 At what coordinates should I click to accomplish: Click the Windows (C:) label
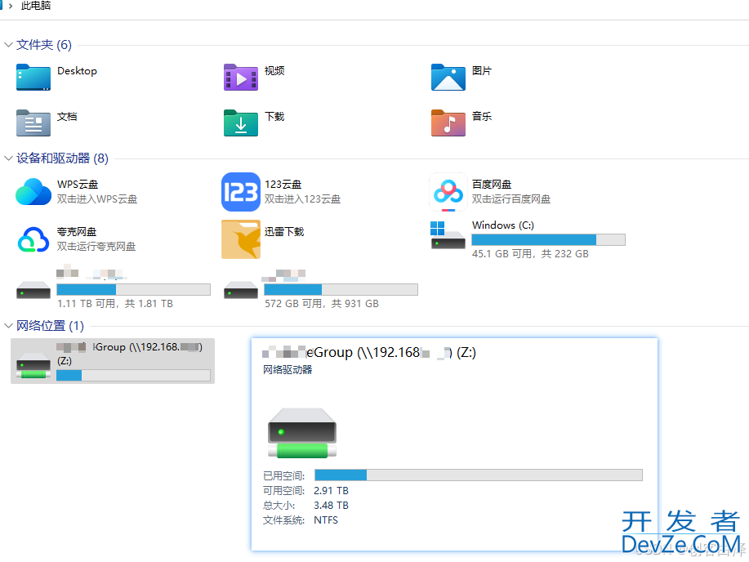click(x=503, y=225)
